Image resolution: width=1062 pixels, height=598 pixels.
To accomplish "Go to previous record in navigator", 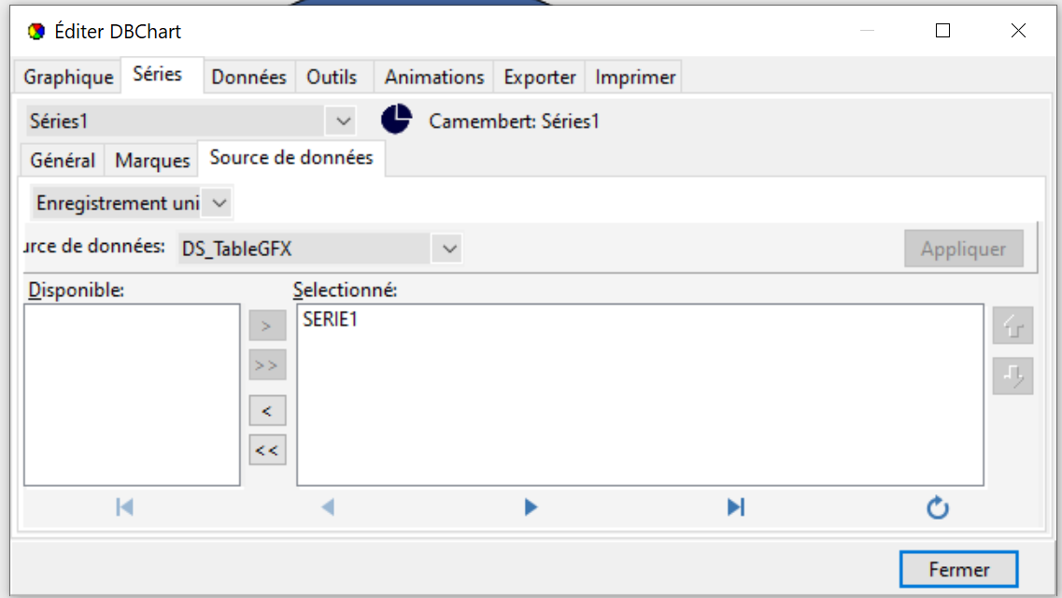I will click(328, 507).
